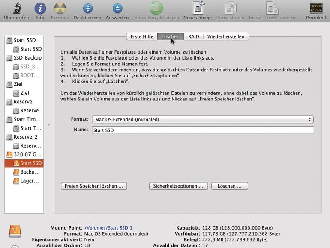This screenshot has height=248, width=330.
Task: Select the Backu… USB volume
Action: 27,172
